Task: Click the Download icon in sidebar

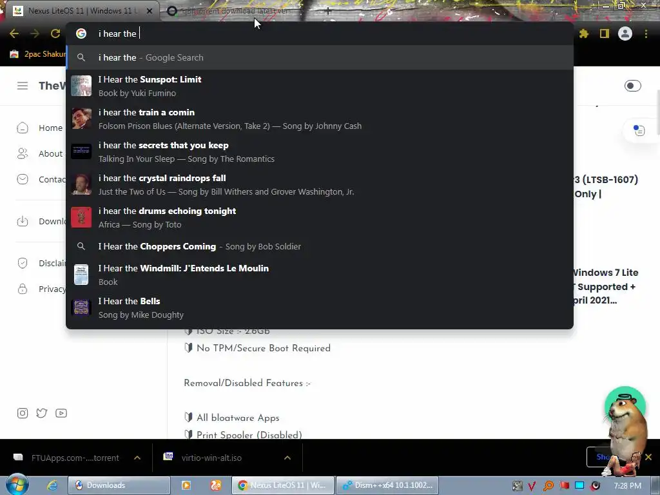Action: [23, 222]
